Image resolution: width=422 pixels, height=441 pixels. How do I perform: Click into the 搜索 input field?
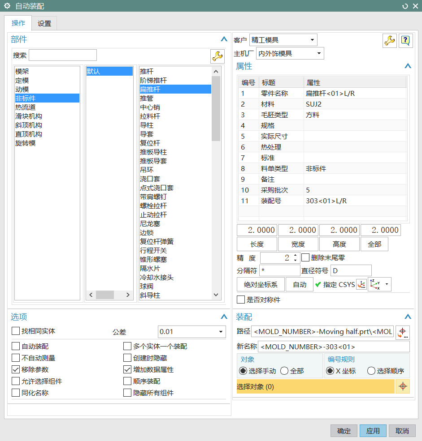(x=63, y=55)
